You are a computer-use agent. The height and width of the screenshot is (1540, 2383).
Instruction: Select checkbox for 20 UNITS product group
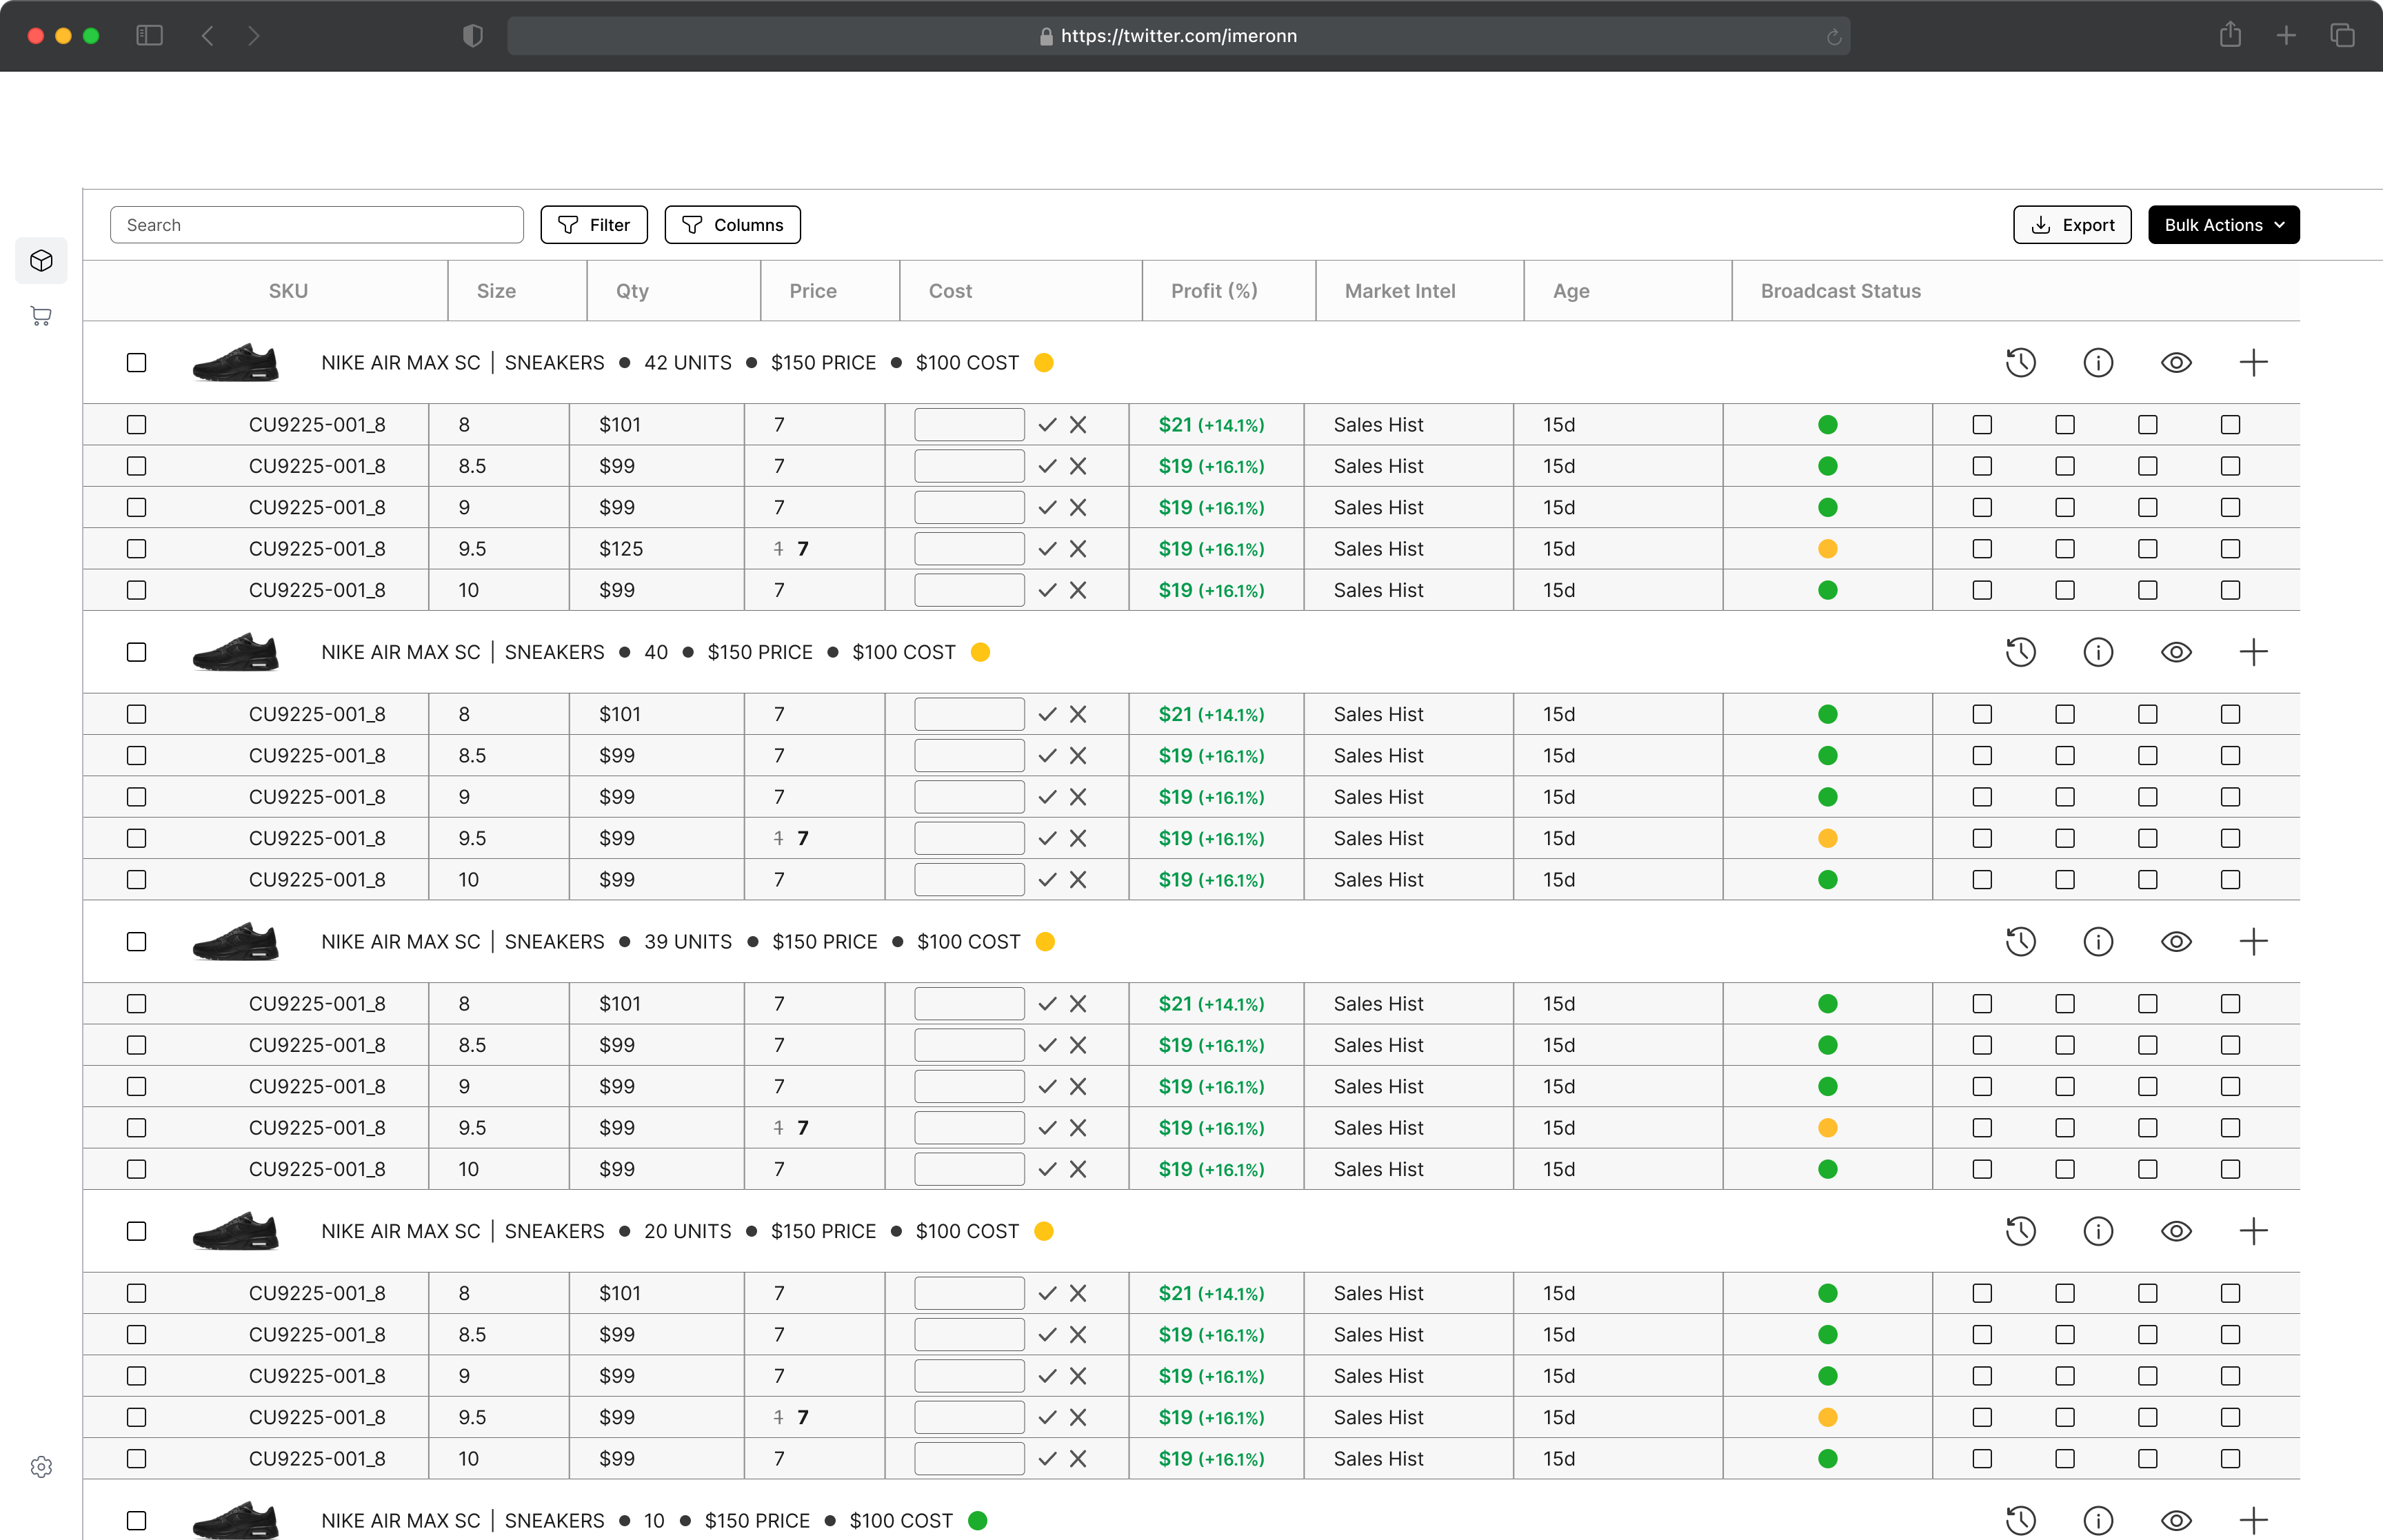(136, 1230)
